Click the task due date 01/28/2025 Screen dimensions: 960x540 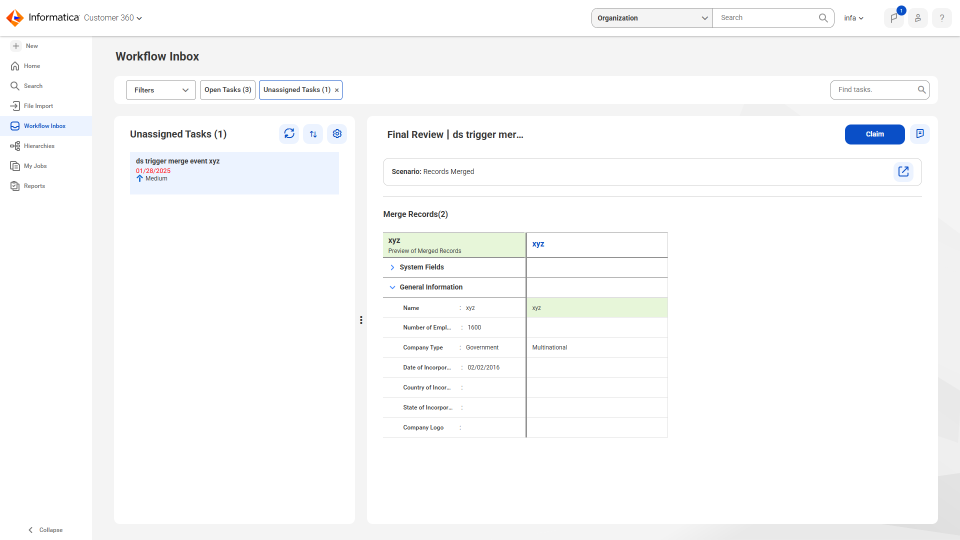tap(153, 171)
